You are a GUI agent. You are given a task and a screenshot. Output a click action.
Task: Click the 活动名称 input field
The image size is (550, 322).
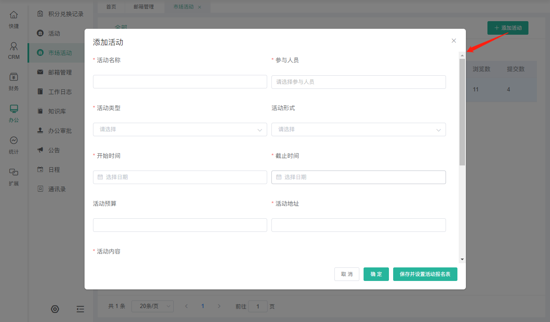coord(180,82)
